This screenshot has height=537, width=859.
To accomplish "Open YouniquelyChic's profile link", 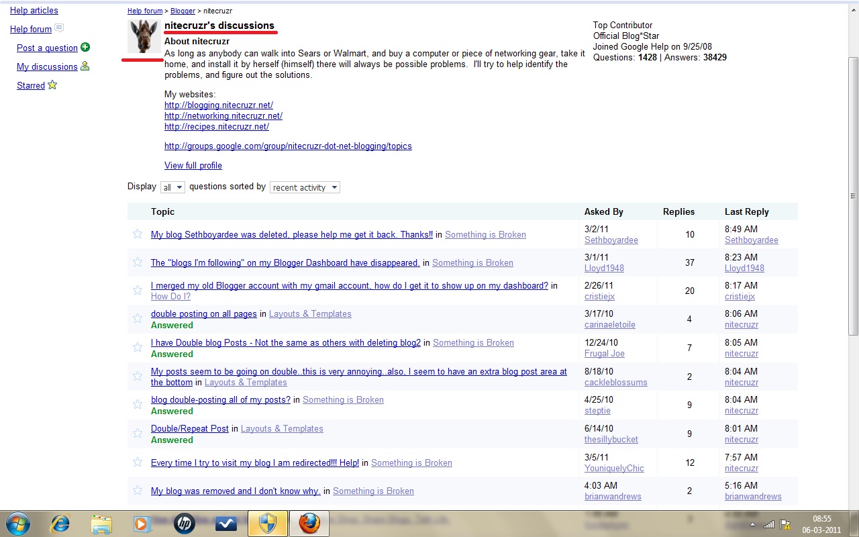I will point(614,468).
